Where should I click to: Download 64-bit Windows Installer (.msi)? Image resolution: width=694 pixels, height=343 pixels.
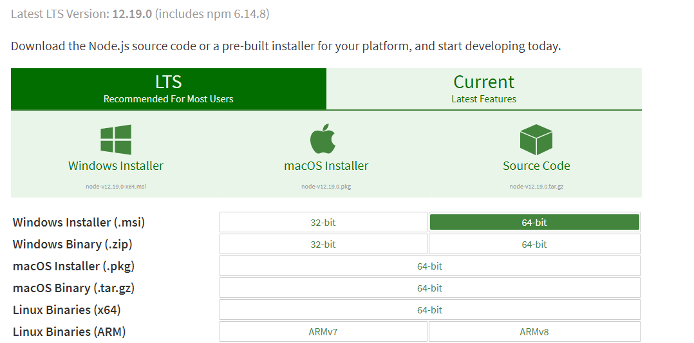(534, 222)
